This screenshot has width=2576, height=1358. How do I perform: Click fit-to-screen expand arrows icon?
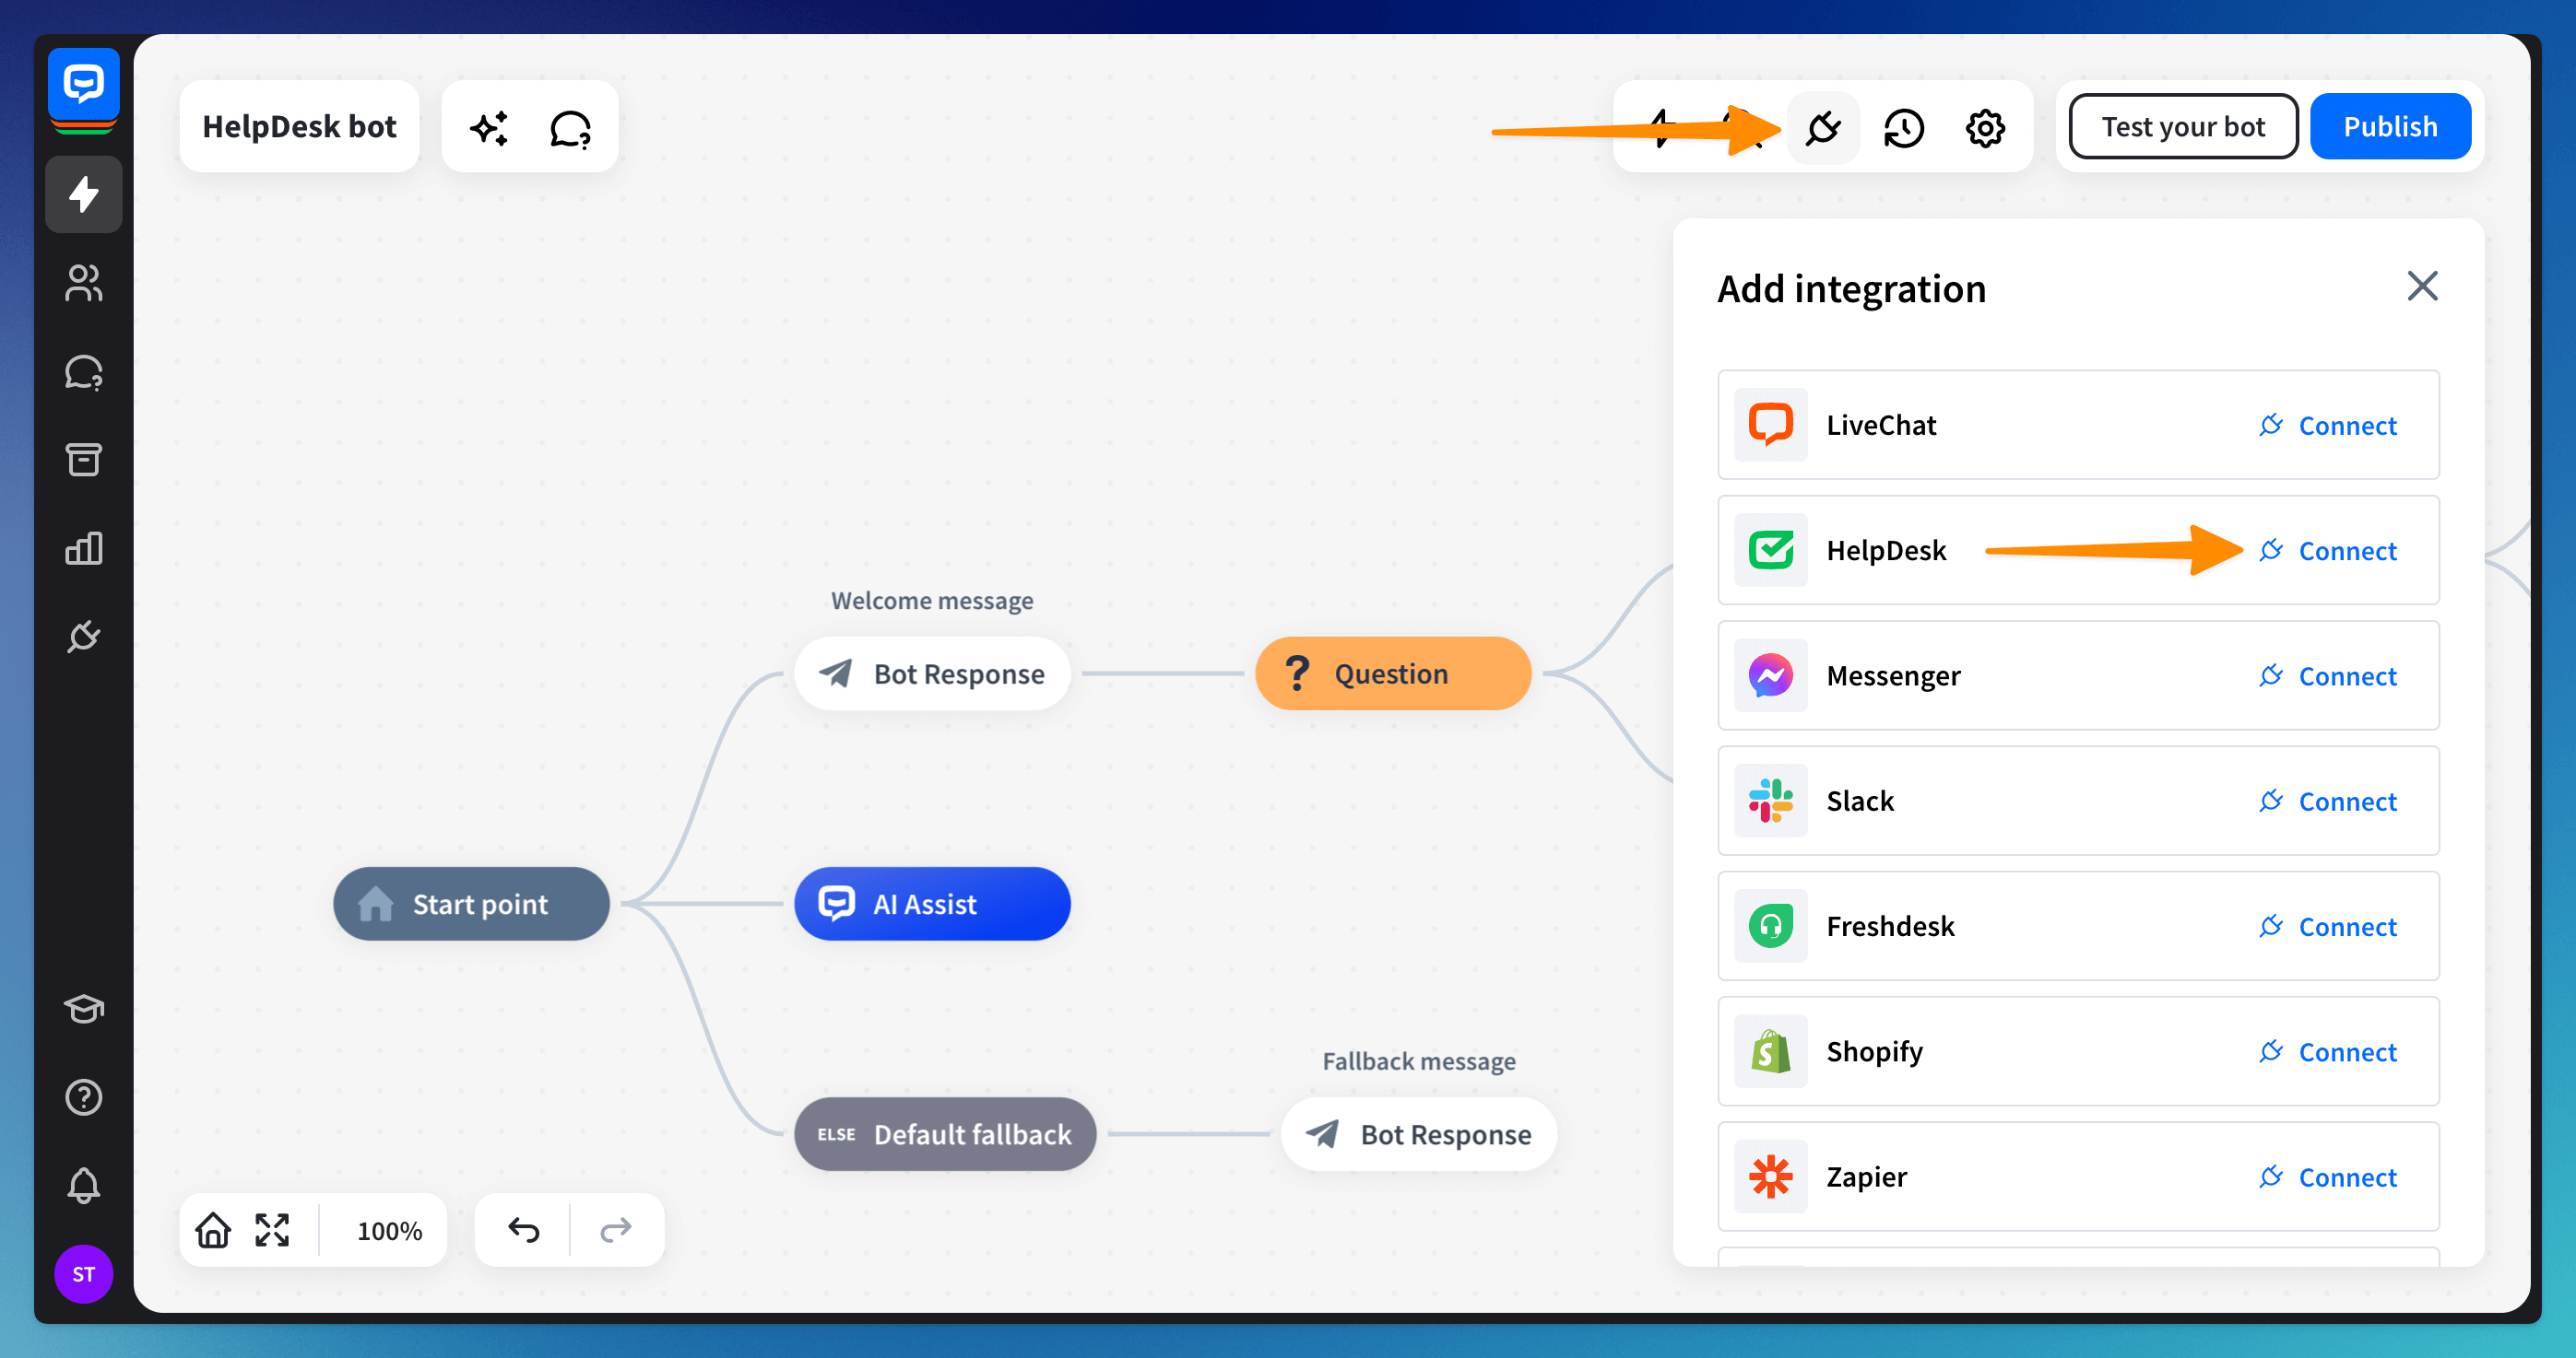pos(272,1230)
